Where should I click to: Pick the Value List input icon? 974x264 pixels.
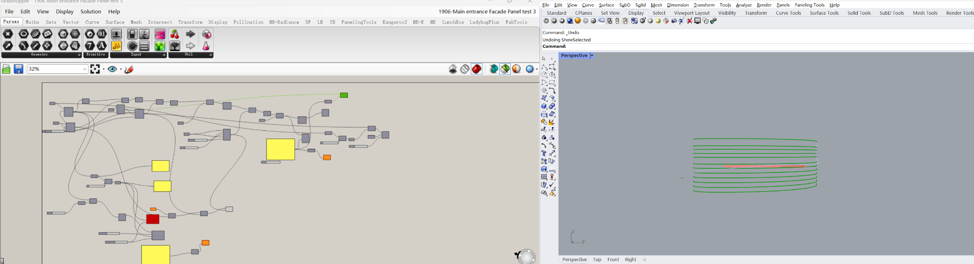pyautogui.click(x=144, y=46)
